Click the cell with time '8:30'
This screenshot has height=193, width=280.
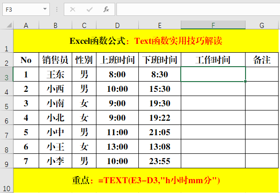(x=160, y=74)
